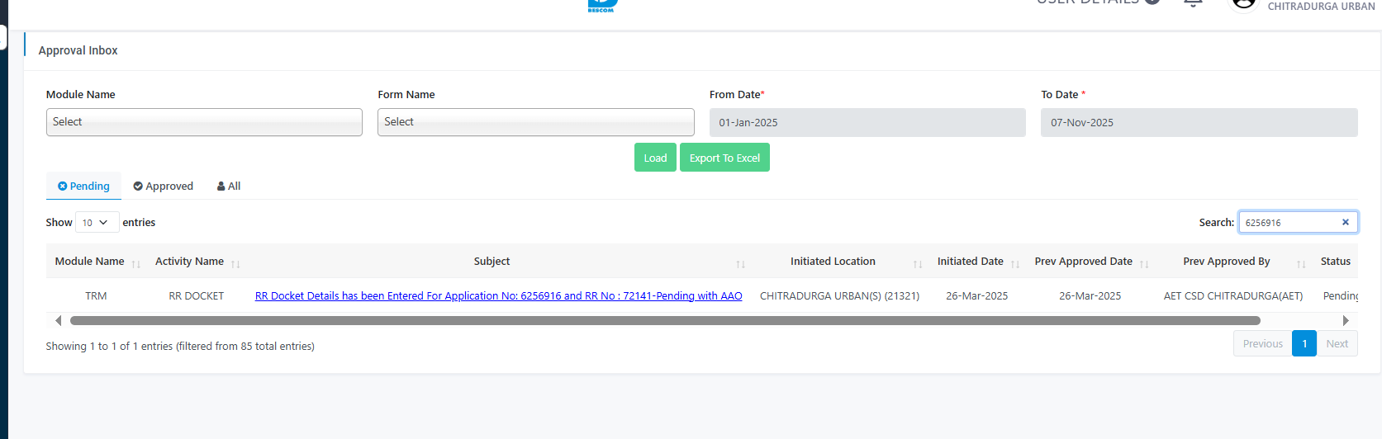Viewport: 1382px width, 439px height.
Task: Sort by Initiated Location column arrows
Action: pyautogui.click(x=918, y=264)
